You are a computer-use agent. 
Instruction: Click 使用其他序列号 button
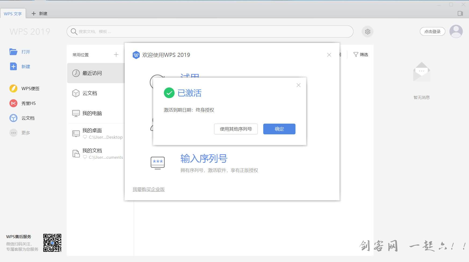[x=236, y=129]
